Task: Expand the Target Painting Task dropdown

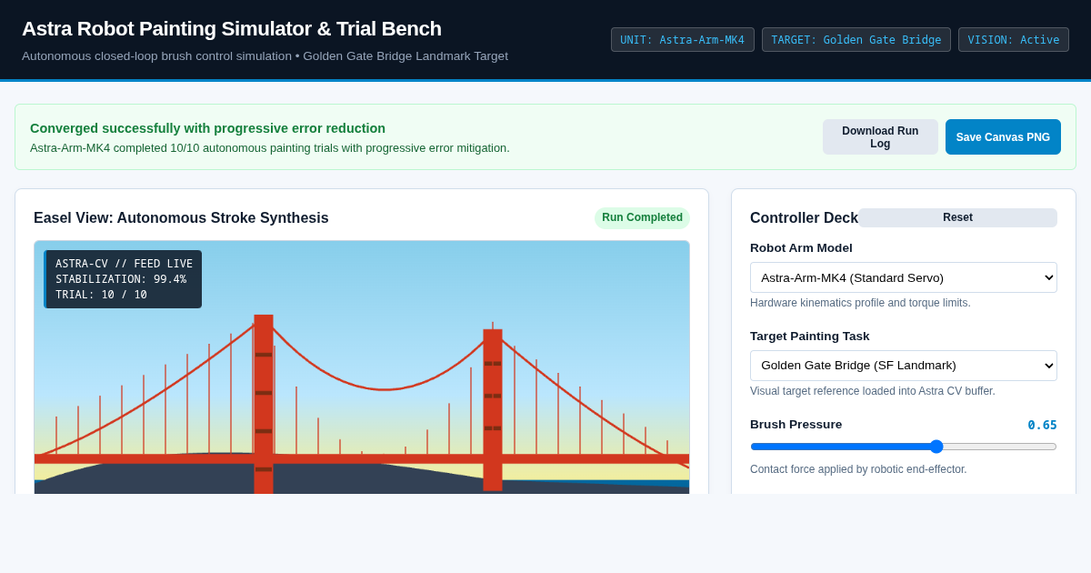Action: coord(904,366)
